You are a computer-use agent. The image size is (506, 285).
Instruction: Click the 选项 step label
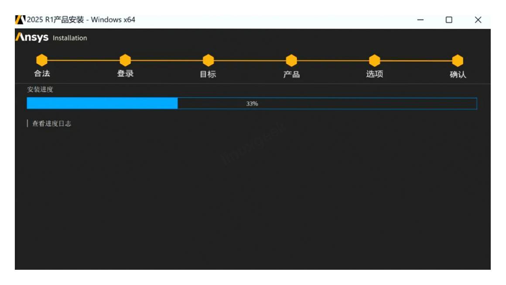374,74
